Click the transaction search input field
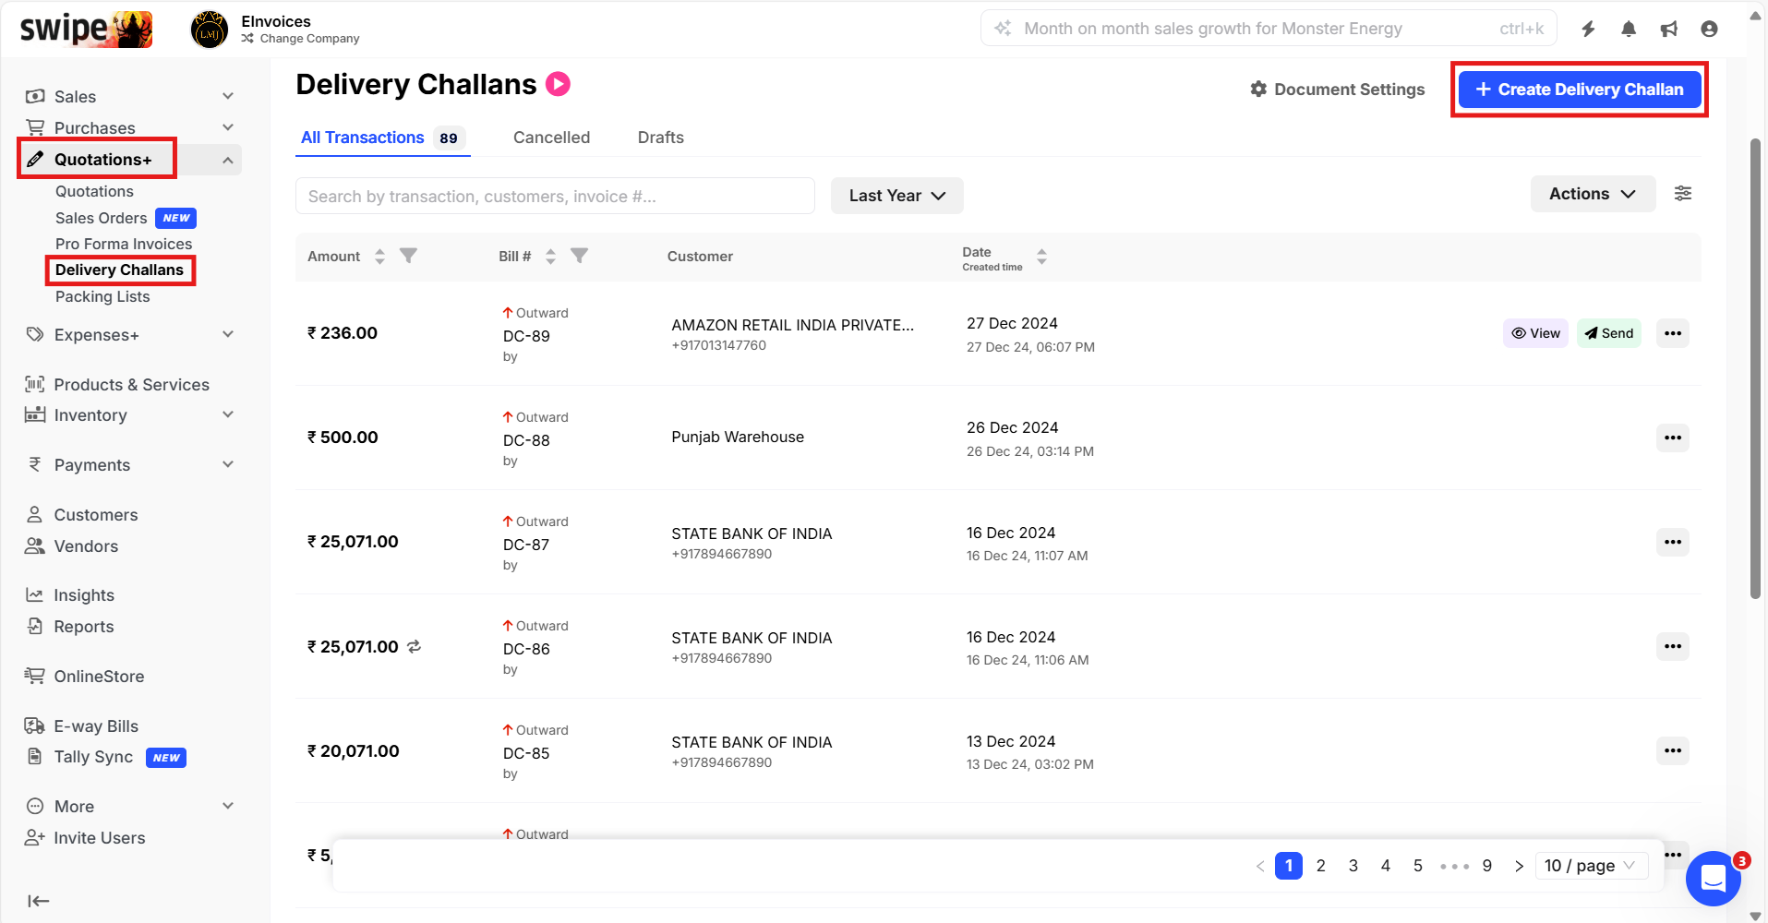1768x923 pixels. 555,196
